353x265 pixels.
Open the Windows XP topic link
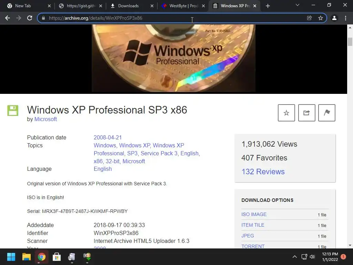tap(134, 145)
